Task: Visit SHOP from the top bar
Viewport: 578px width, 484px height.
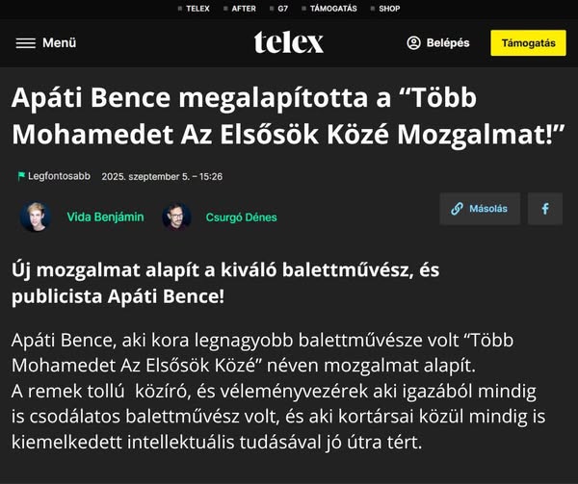Action: [x=389, y=9]
